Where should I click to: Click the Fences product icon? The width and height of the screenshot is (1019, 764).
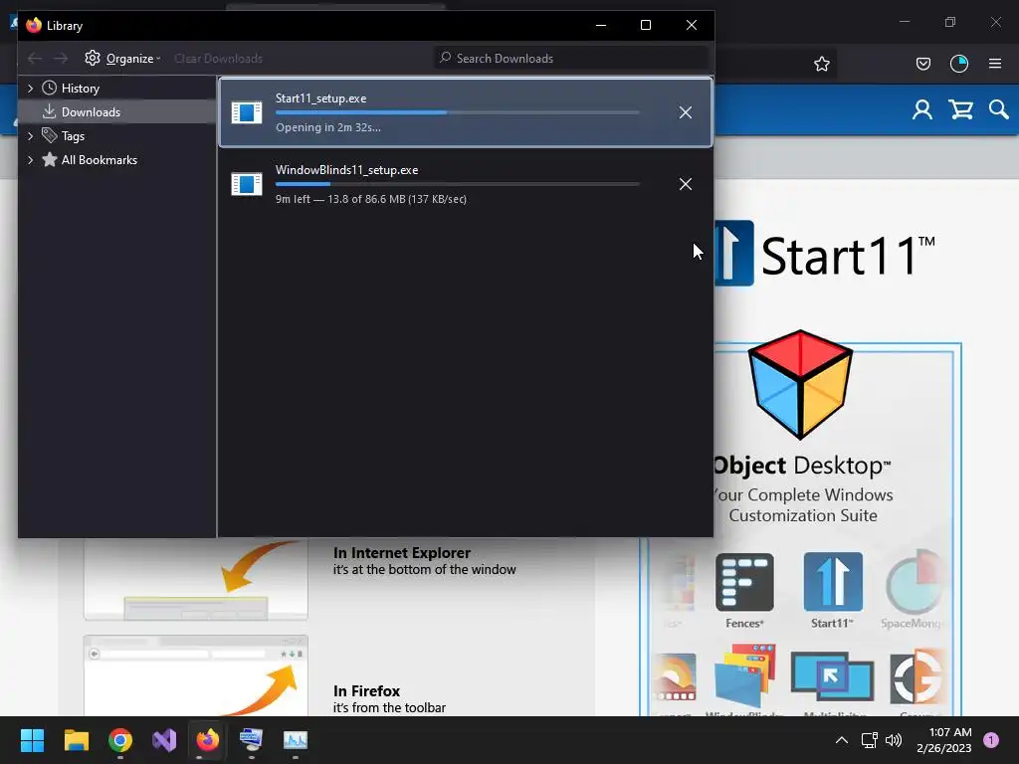744,582
